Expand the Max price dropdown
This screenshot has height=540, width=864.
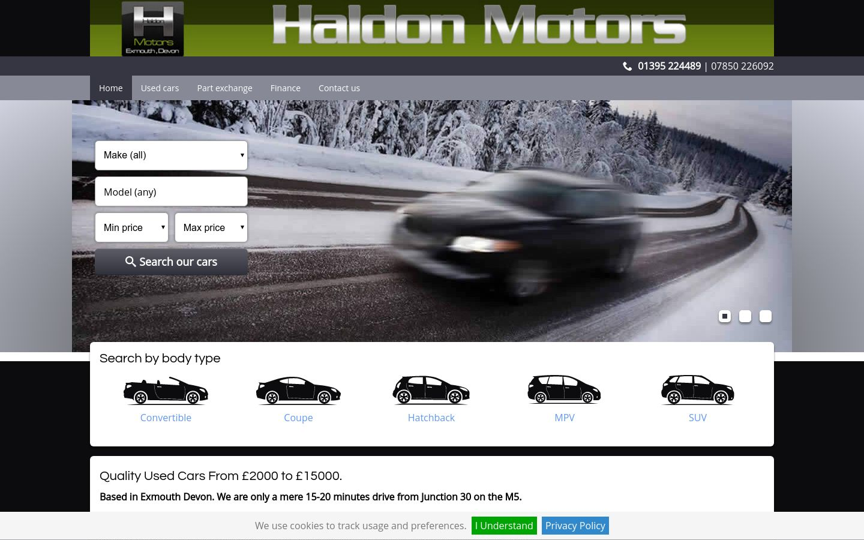click(x=211, y=227)
